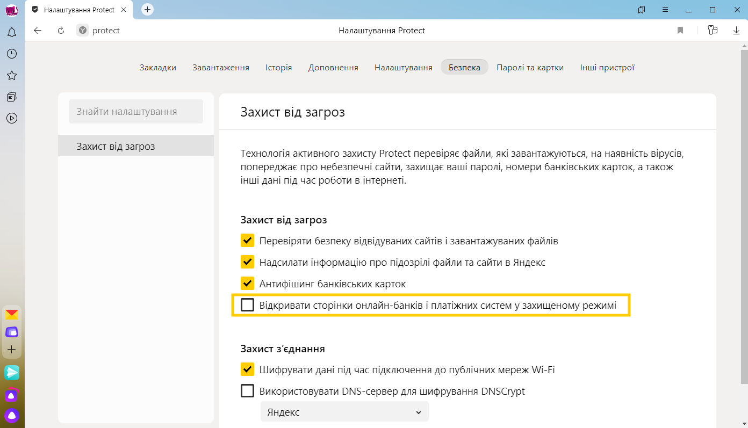Open a new tab with the plus button
This screenshot has height=428, width=748.
147,10
